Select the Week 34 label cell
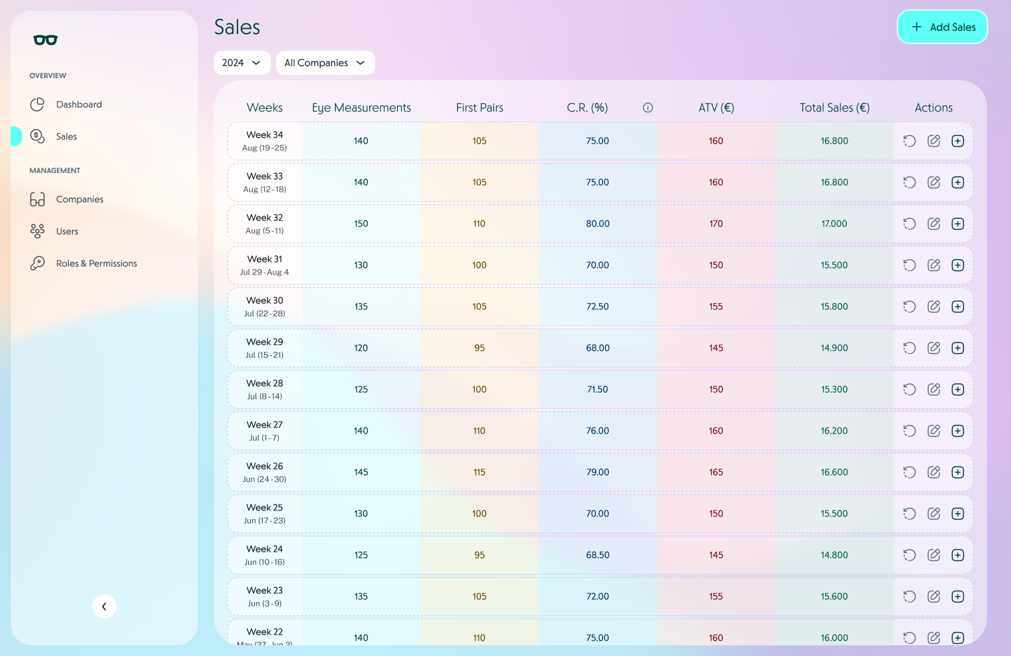The image size is (1011, 656). click(265, 141)
